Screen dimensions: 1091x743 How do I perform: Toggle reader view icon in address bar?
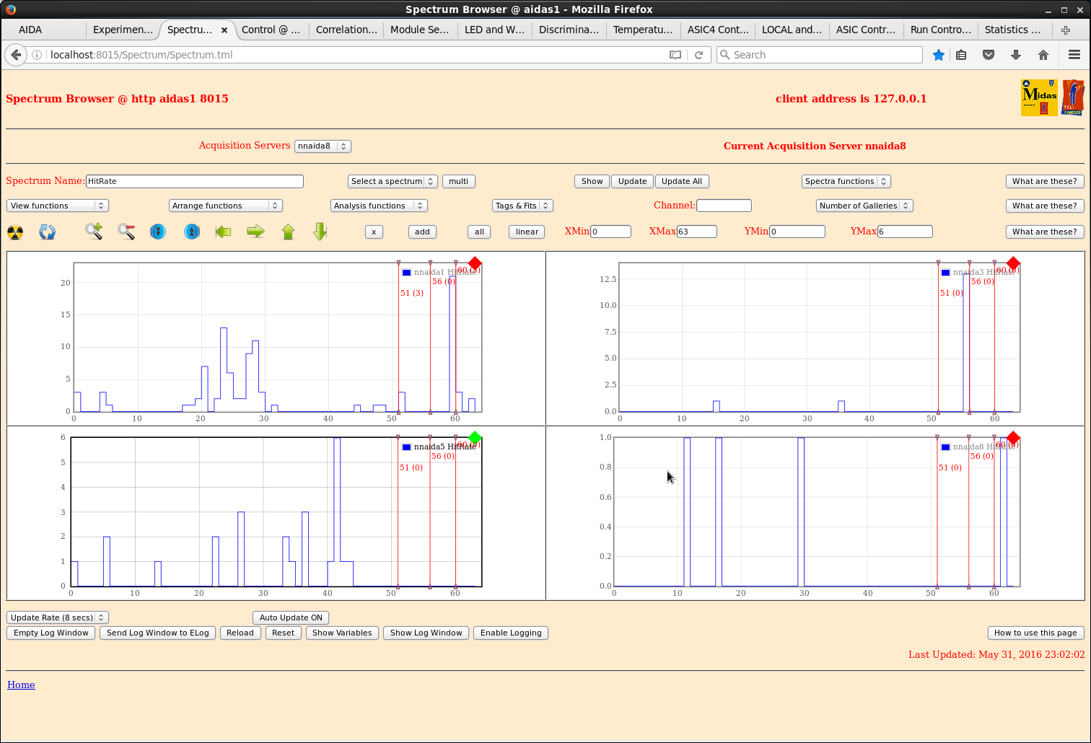pos(675,55)
